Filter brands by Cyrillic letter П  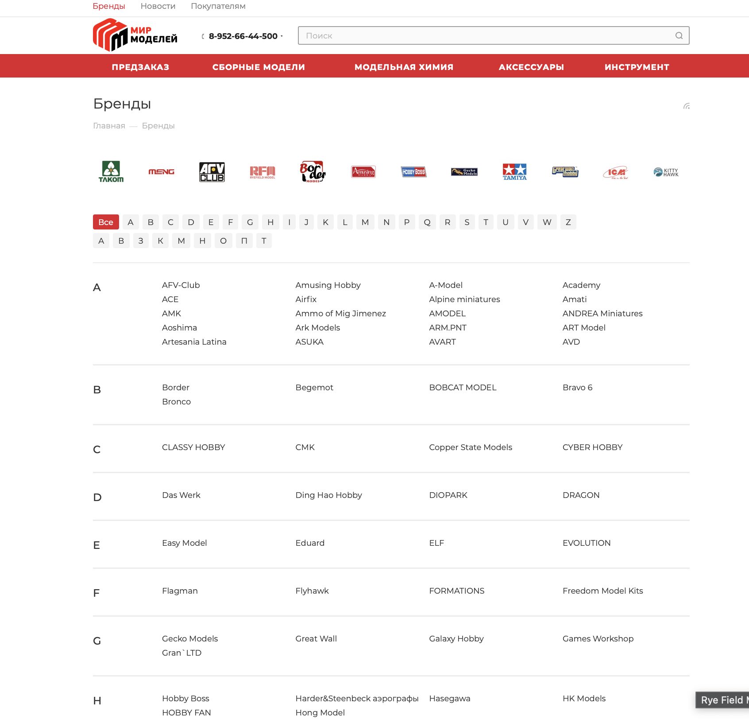pyautogui.click(x=244, y=241)
